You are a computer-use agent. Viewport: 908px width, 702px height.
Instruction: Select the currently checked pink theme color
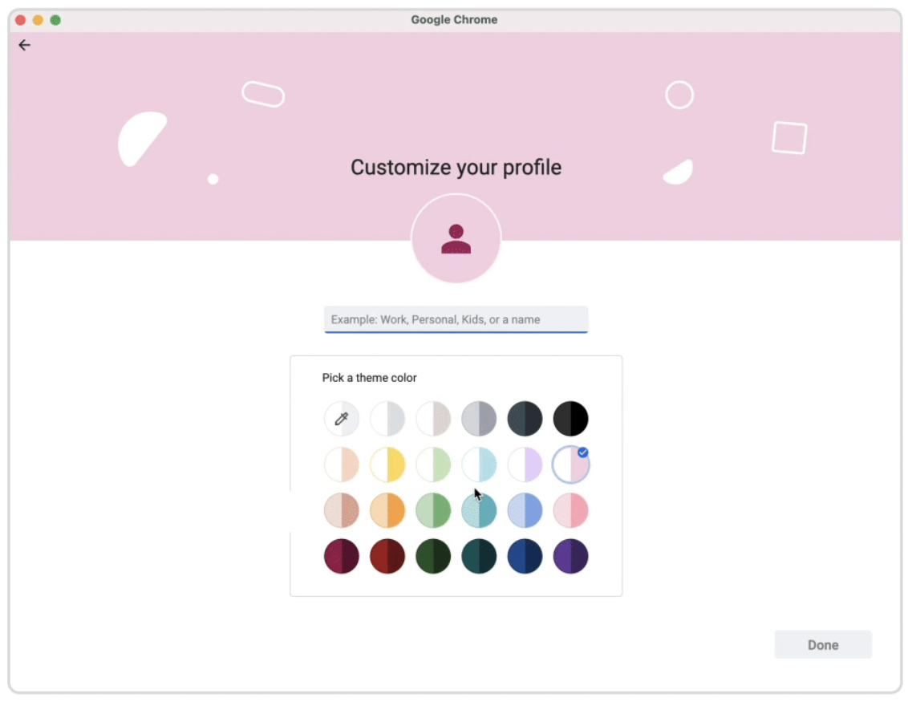pos(570,464)
